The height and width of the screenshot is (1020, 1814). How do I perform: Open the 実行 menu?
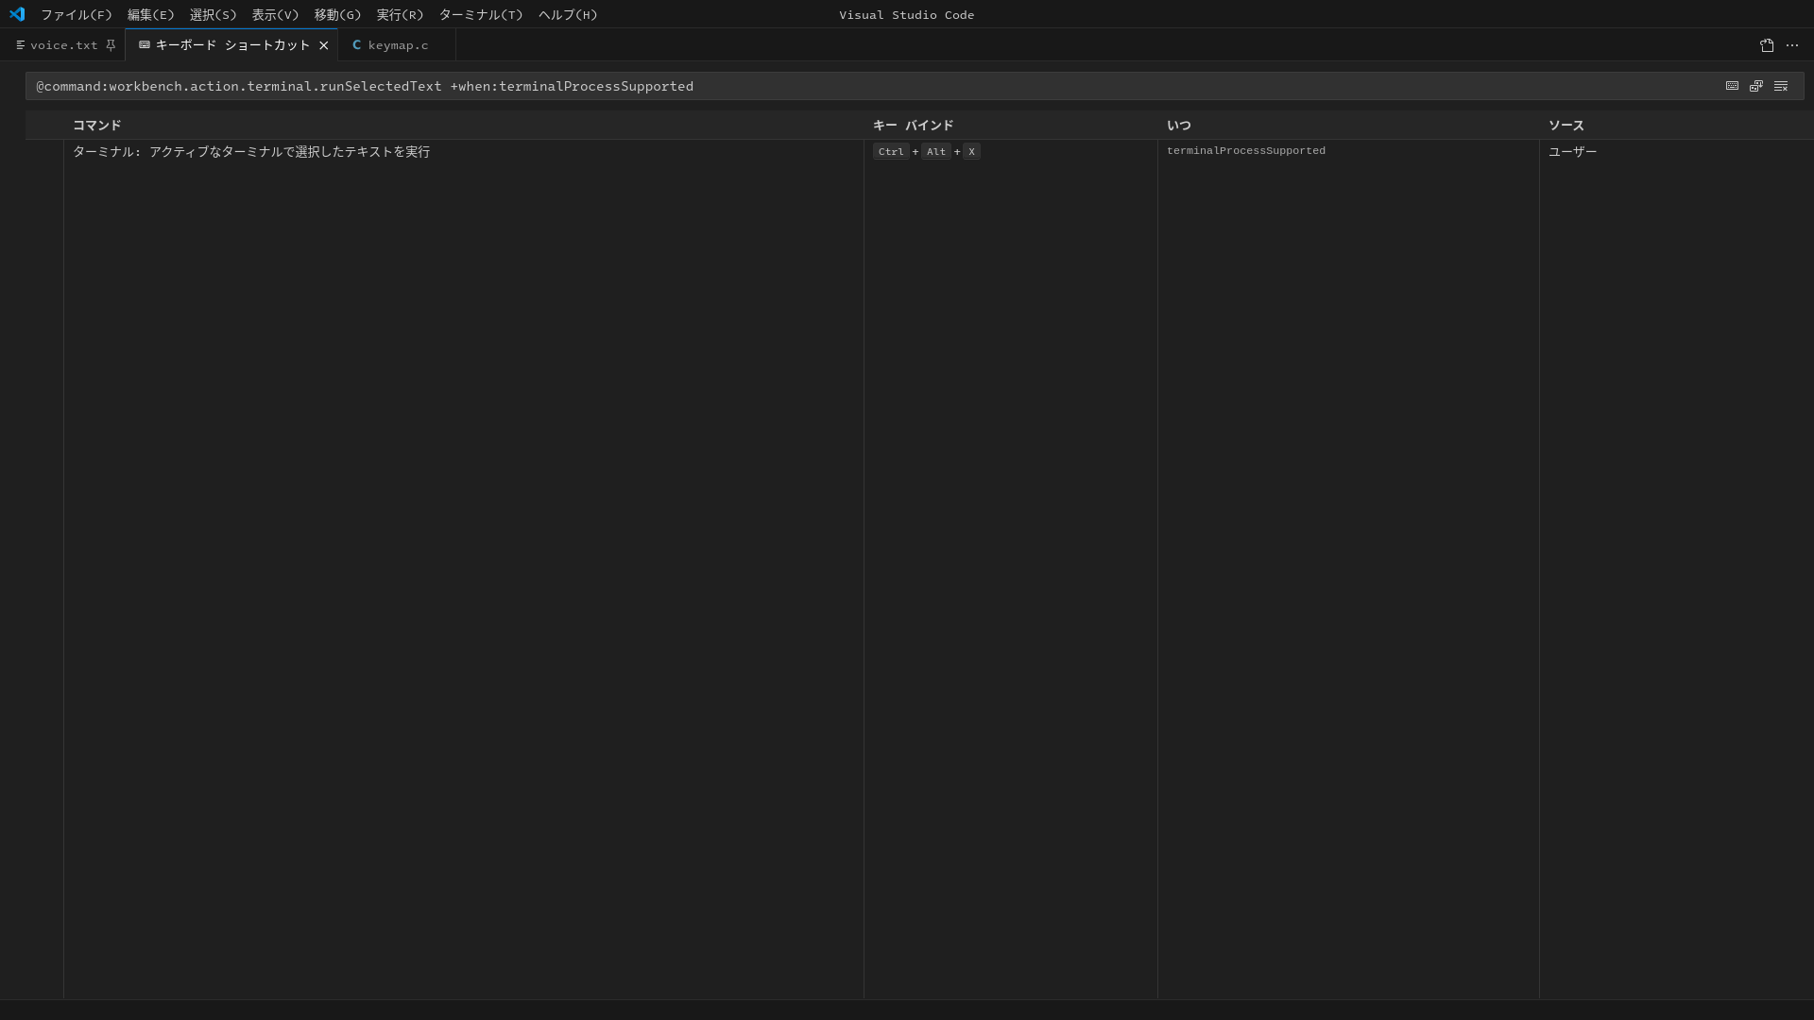400,14
